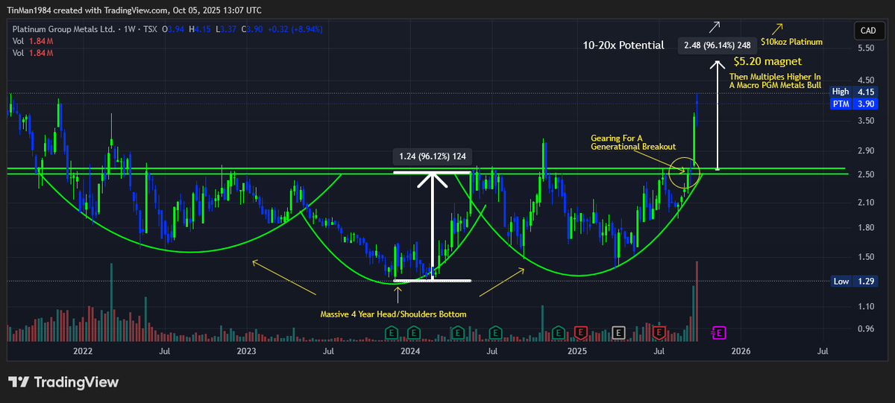Click the 2.90 price scale value
Screen dimensions: 895x403
point(866,151)
